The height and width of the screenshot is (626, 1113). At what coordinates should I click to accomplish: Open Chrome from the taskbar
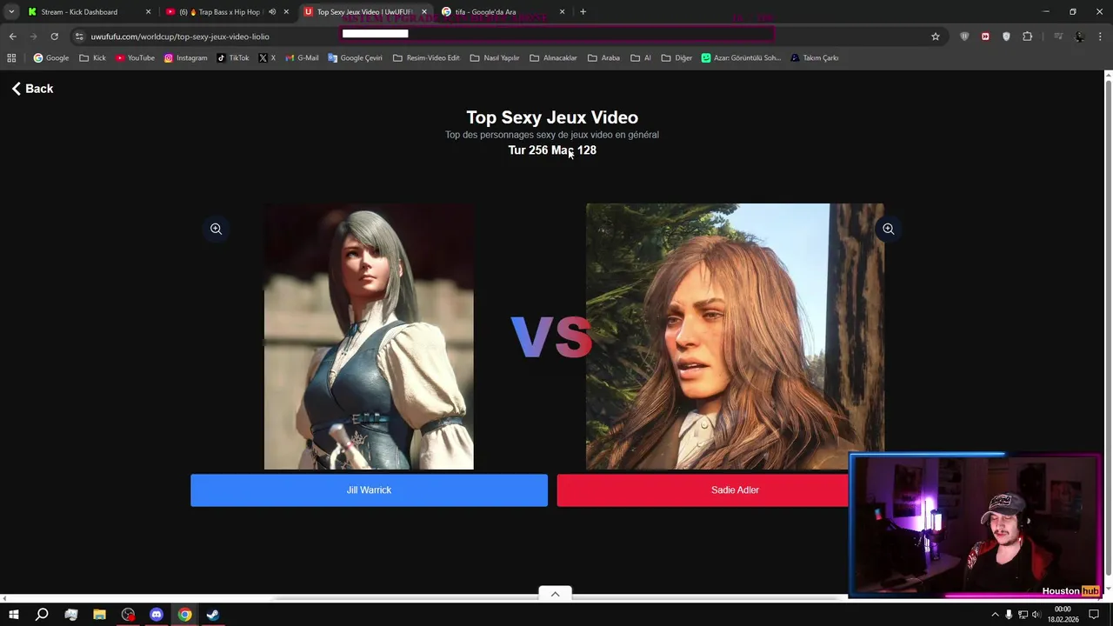tap(184, 615)
